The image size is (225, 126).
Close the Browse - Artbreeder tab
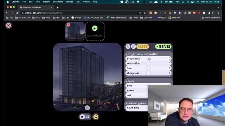pos(52,8)
